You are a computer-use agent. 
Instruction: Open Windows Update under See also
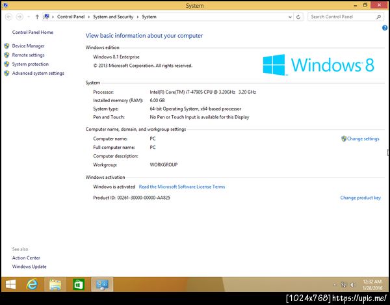pyautogui.click(x=29, y=267)
